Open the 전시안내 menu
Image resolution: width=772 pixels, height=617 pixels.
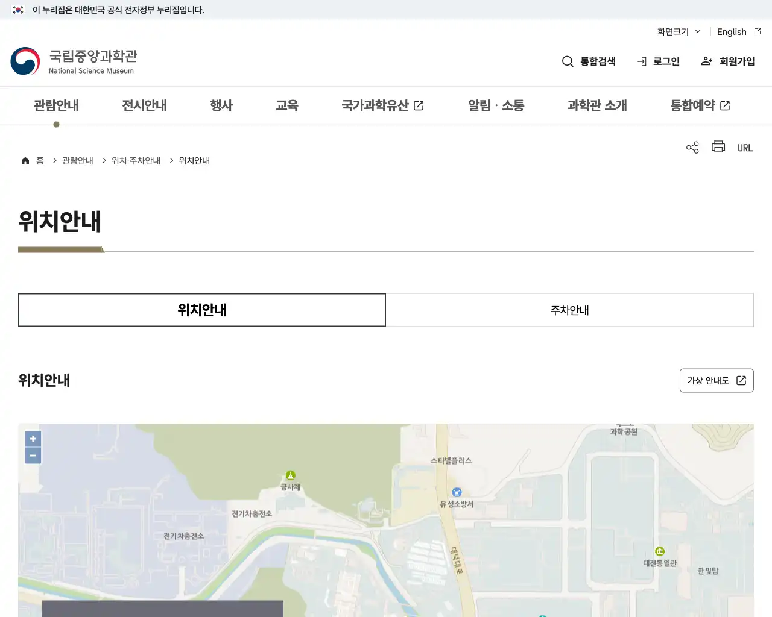click(x=144, y=105)
